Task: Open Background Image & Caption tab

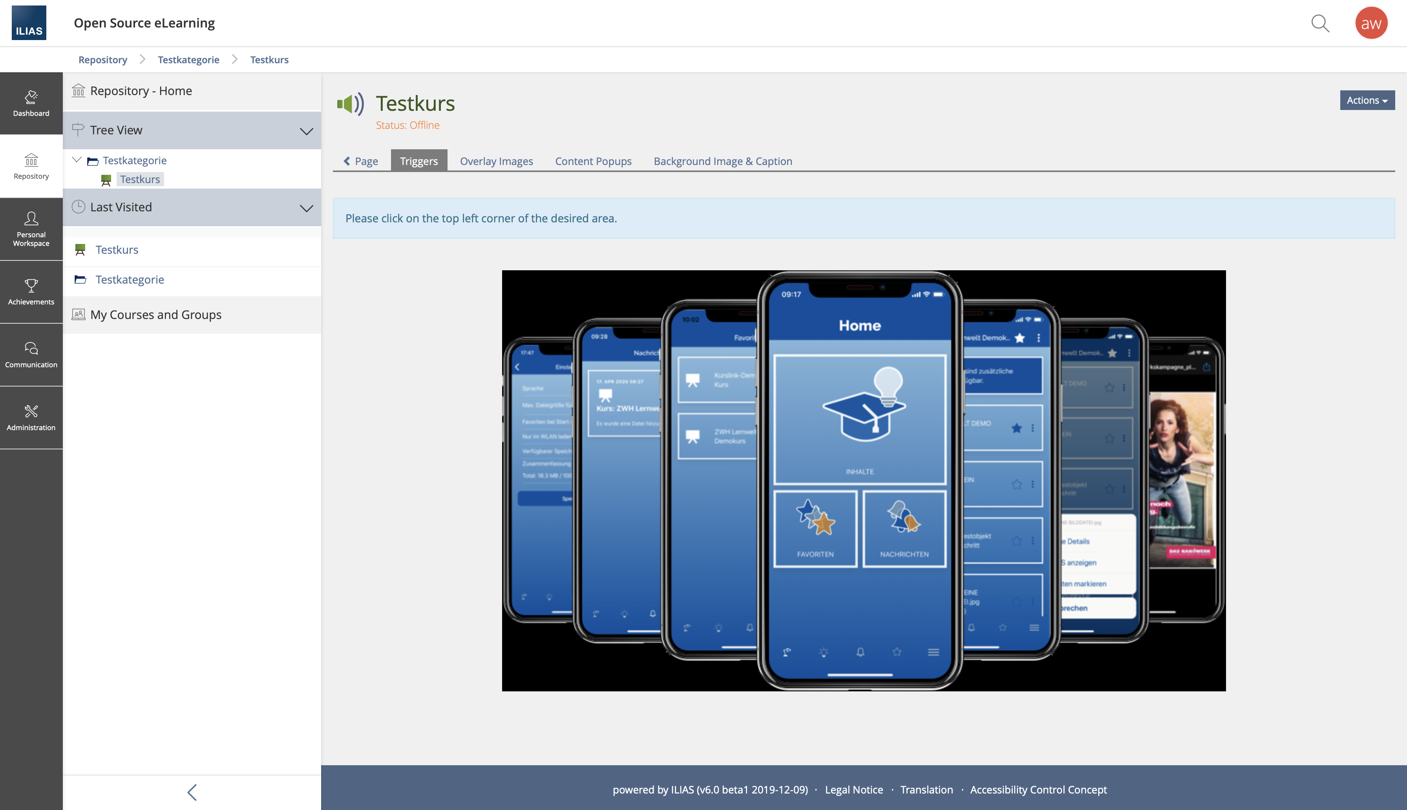Action: pyautogui.click(x=722, y=161)
